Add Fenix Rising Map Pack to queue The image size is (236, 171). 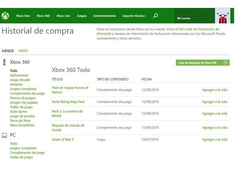coord(215,102)
